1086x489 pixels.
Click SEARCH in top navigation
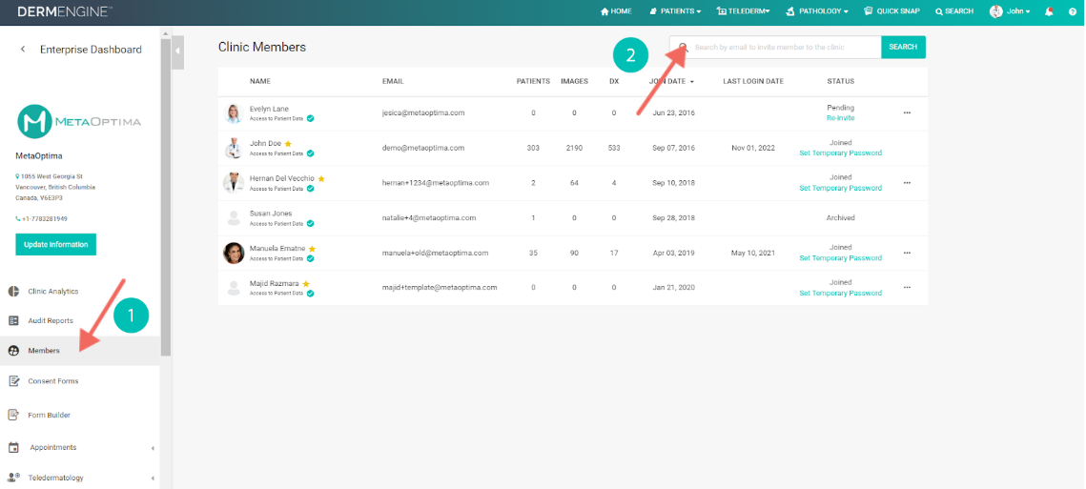pyautogui.click(x=954, y=11)
